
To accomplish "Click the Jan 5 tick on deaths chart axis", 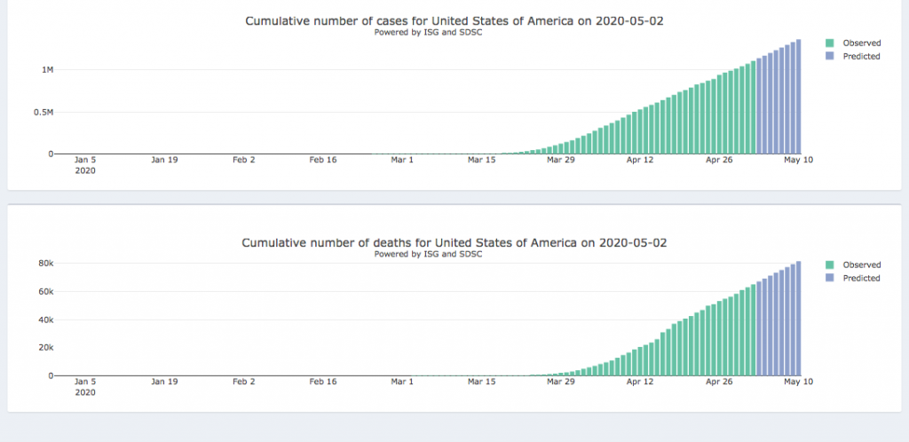I will click(x=85, y=382).
